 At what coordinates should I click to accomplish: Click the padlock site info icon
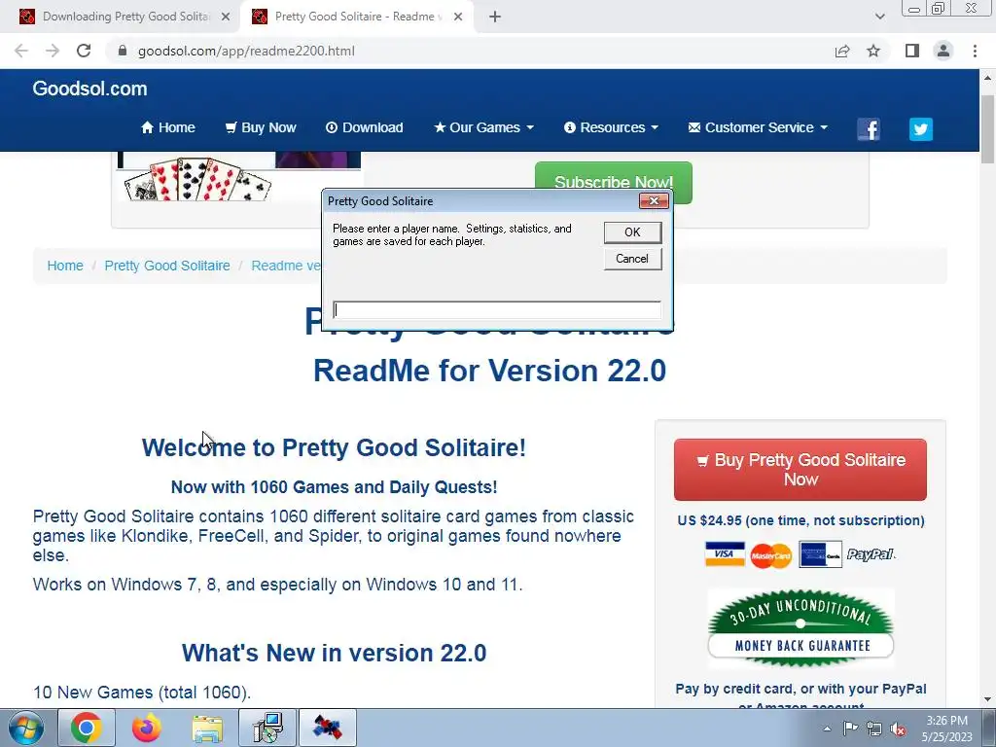[123, 51]
